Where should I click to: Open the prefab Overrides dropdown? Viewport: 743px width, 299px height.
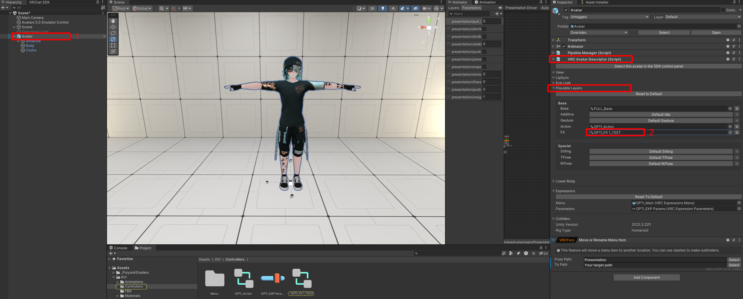point(599,33)
